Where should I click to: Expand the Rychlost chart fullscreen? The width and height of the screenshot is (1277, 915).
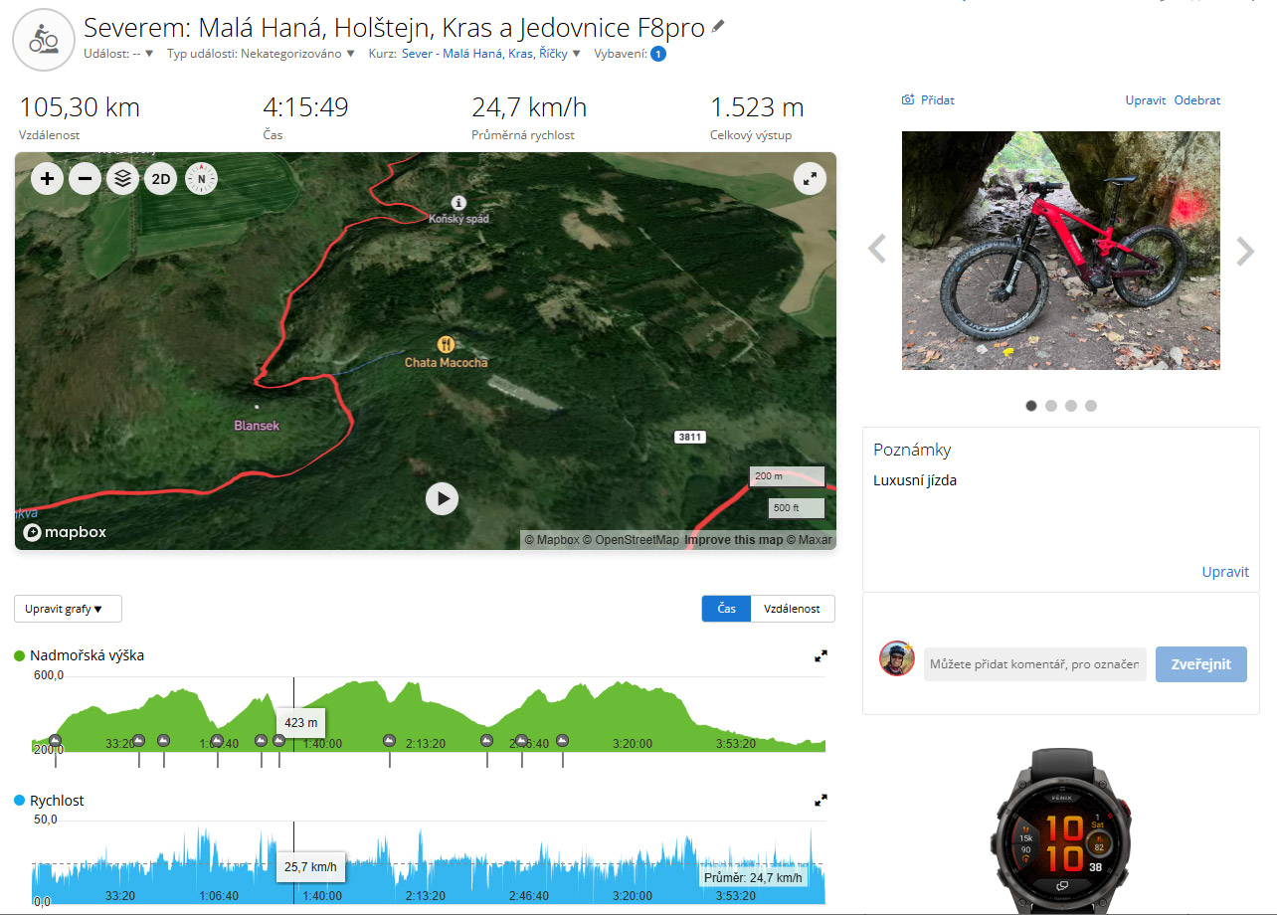(821, 800)
